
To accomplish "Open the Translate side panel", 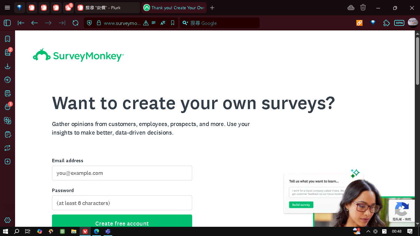I will (8, 120).
